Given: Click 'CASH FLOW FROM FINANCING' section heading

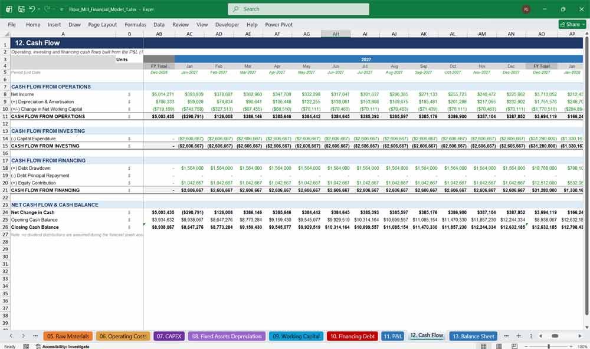Looking at the screenshot, I should coord(48,160).
